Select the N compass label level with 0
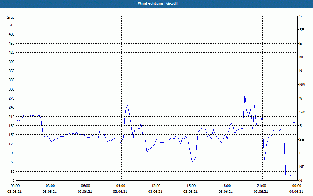 point(300,181)
